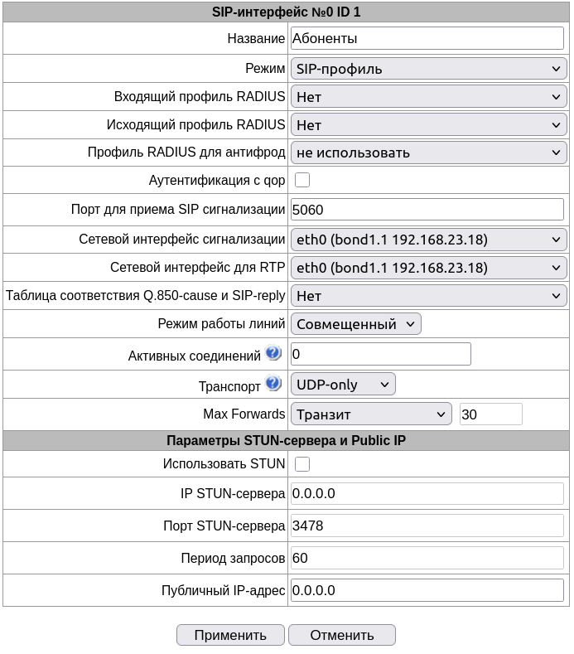Click the SIP signaling port field 5060
This screenshot has width=574, height=654.
click(x=427, y=210)
